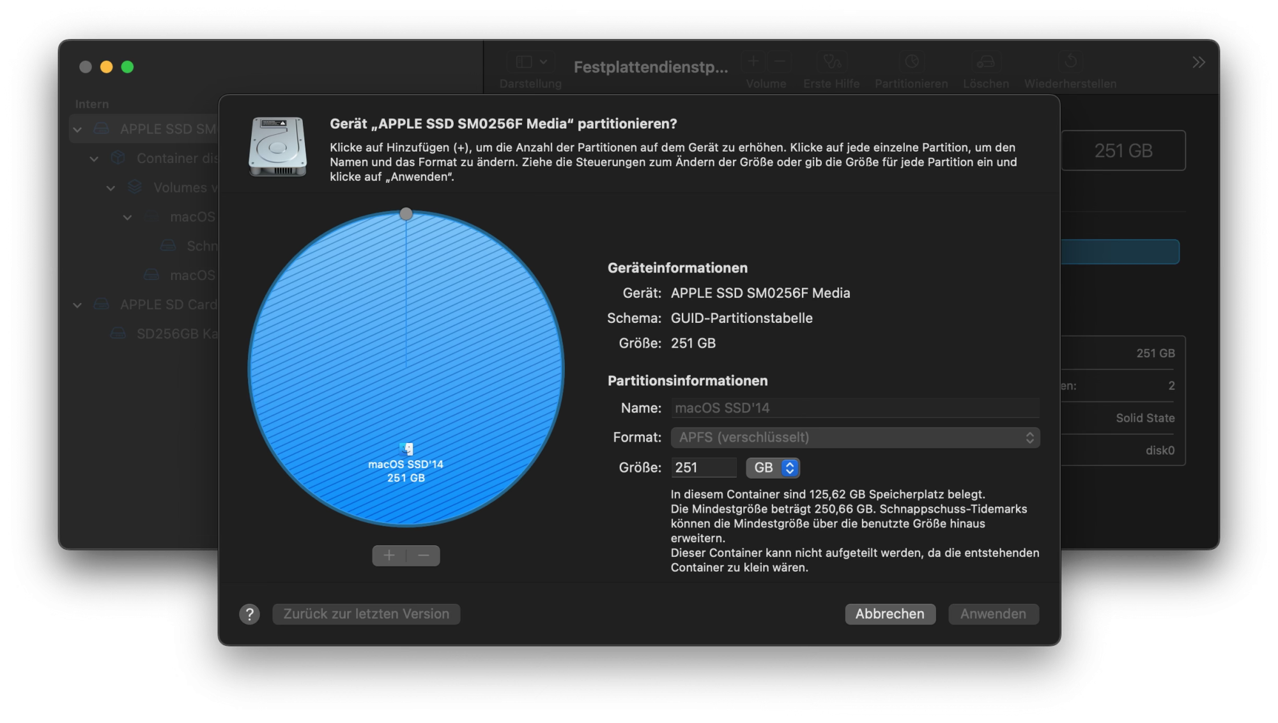Screen dimensions: 1278x723
Task: Click the pie chart resize handle
Action: tap(406, 214)
